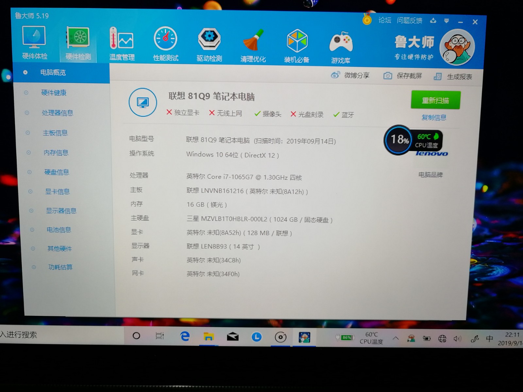This screenshot has height=392, width=523.
Task: Click the lenovo brand logo
Action: (x=432, y=153)
